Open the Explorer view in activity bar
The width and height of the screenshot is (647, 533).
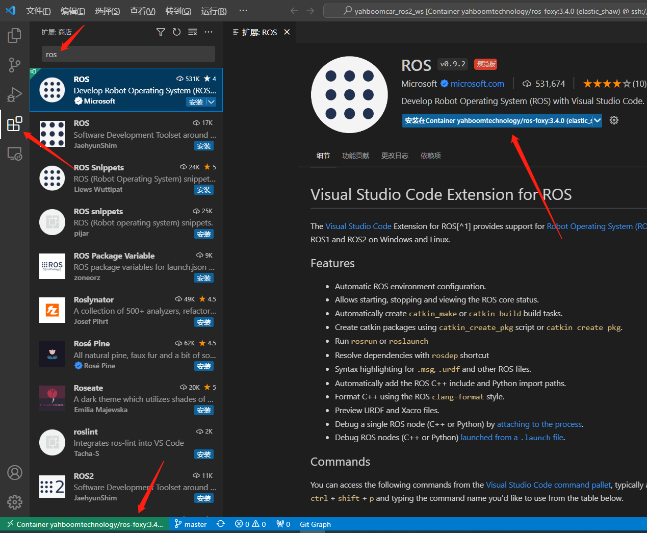(15, 36)
